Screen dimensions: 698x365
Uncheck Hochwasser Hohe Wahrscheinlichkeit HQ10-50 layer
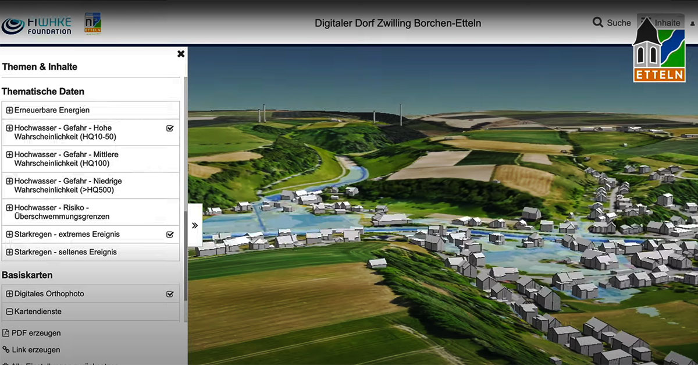click(170, 128)
